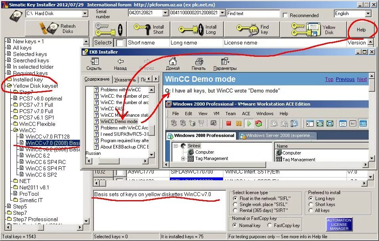Click the Top link in help page

[x=329, y=79]
